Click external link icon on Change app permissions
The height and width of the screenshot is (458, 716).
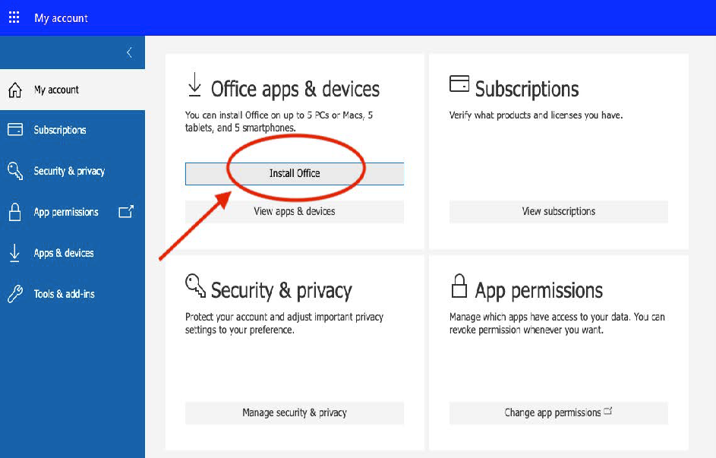point(607,411)
